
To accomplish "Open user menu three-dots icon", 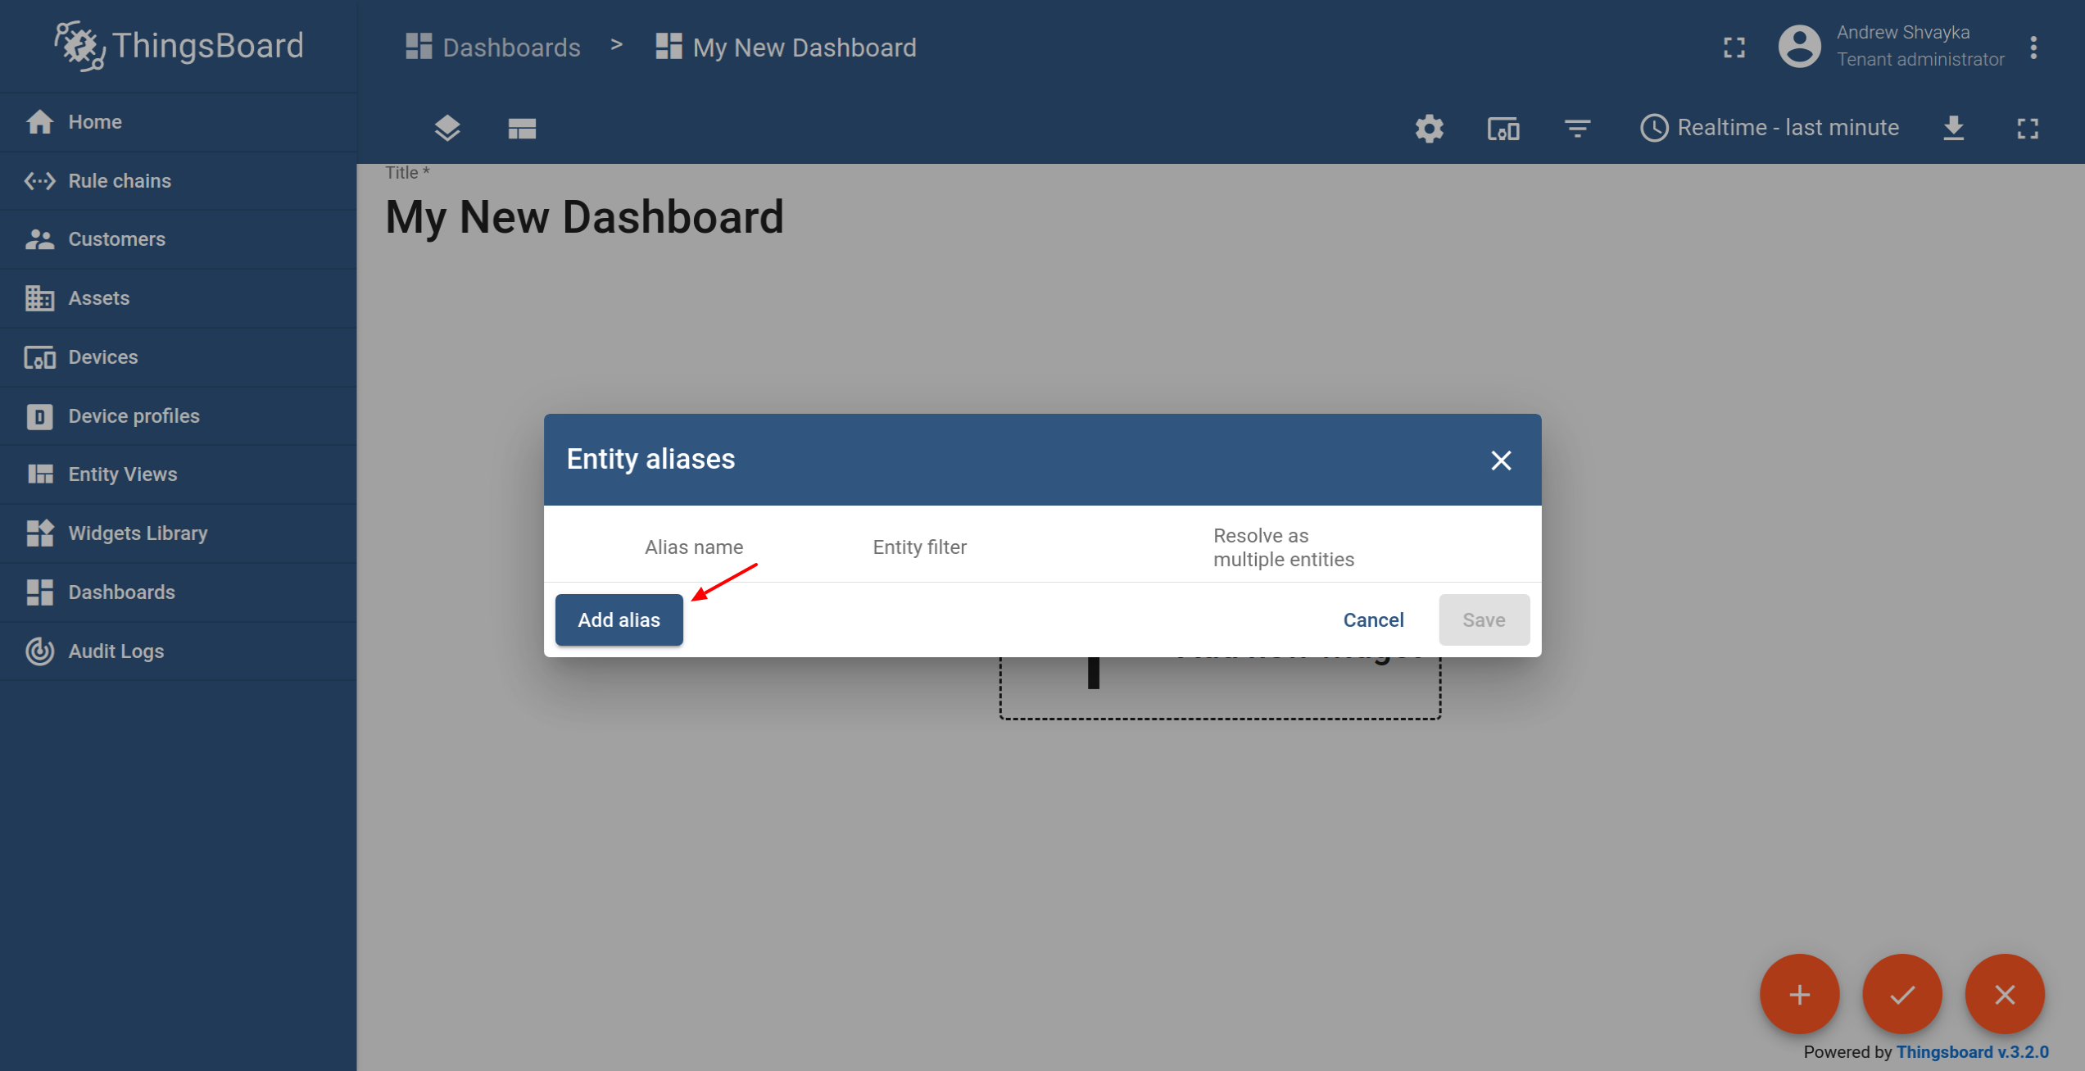I will tap(2033, 48).
